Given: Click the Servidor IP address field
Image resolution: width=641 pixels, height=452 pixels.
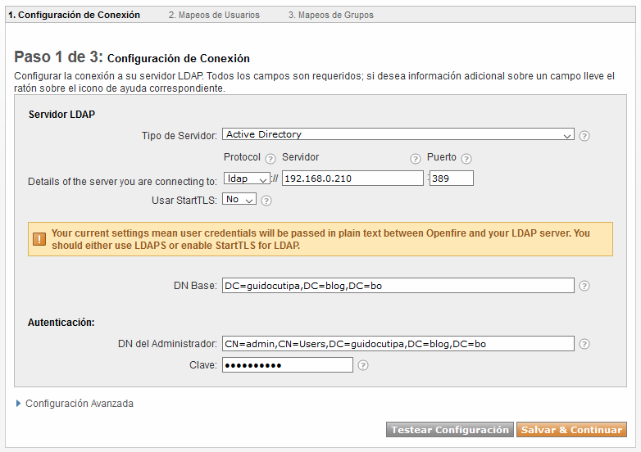Looking at the screenshot, I should [352, 179].
